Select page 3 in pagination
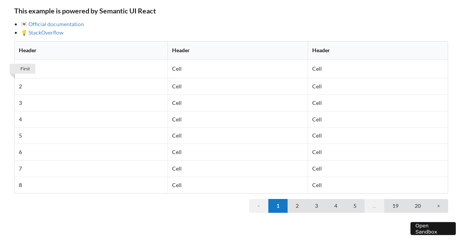The image size is (462, 242). pyautogui.click(x=316, y=206)
